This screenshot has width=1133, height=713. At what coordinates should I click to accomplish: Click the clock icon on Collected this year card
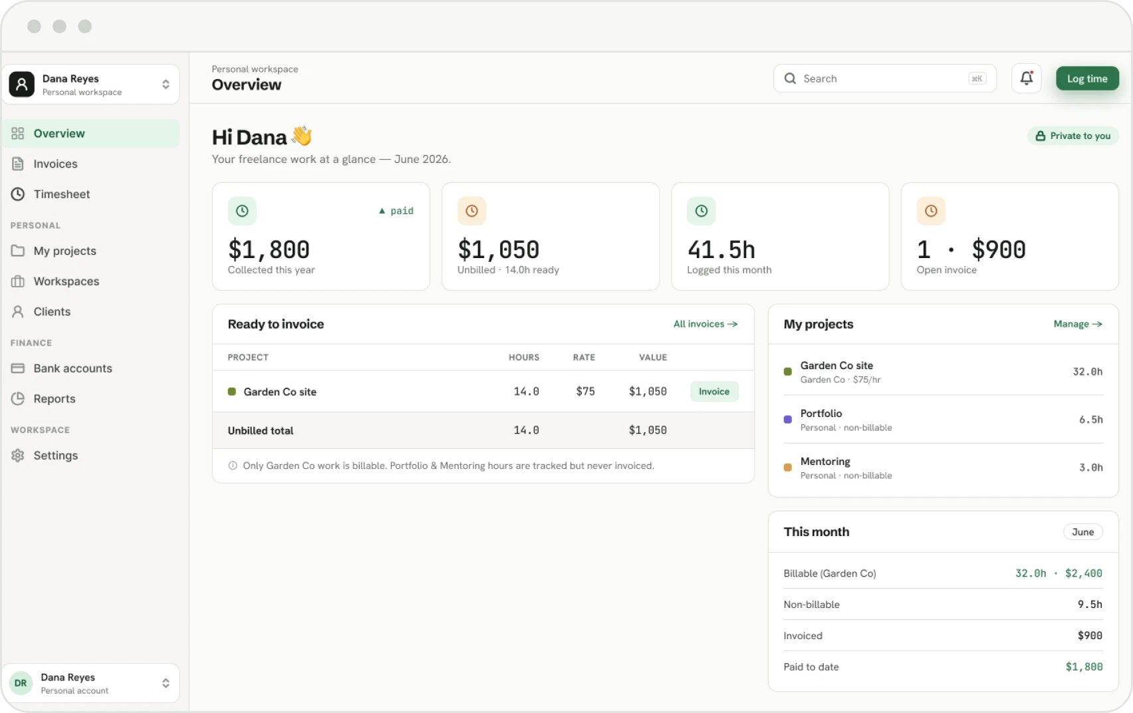(x=242, y=211)
